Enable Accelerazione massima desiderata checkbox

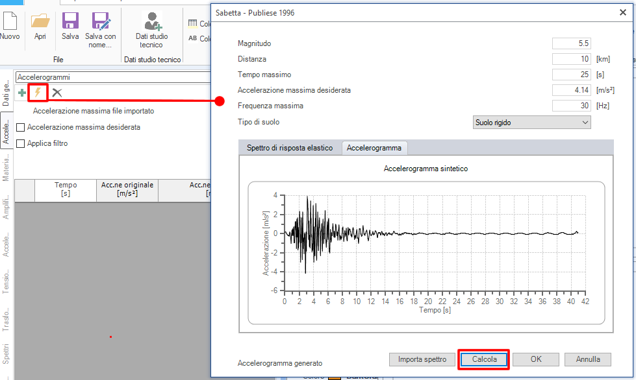21,128
